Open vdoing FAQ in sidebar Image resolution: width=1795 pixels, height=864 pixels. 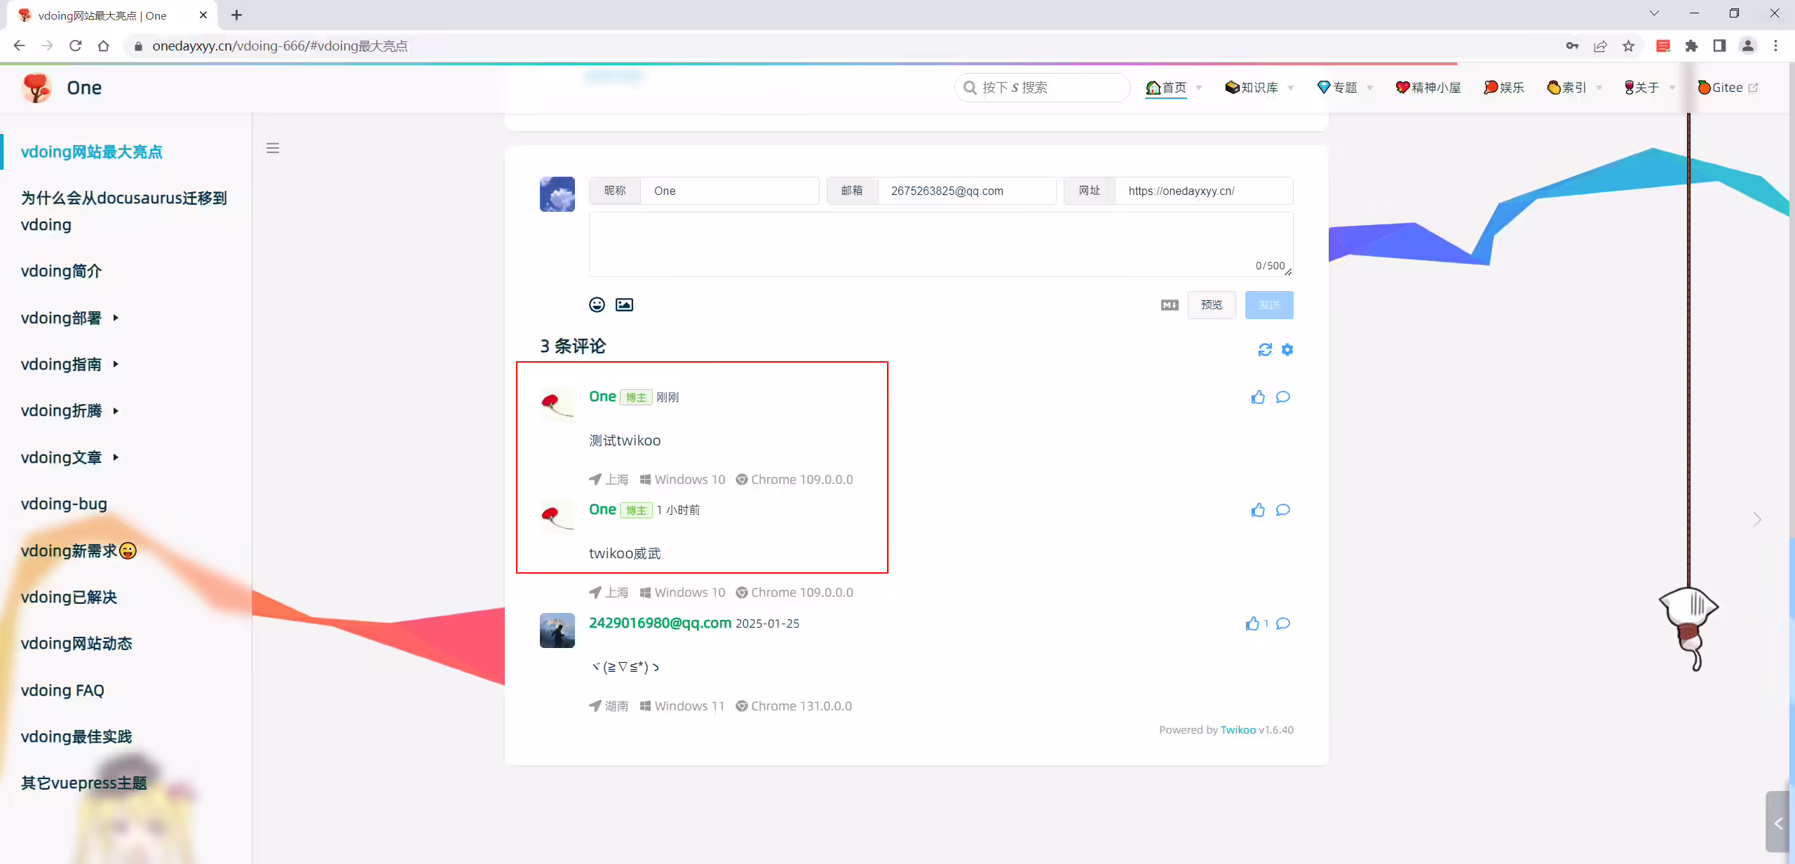pos(62,690)
